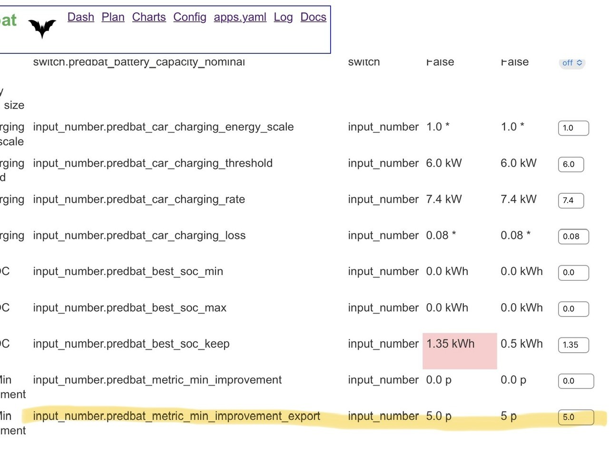Image resolution: width=609 pixels, height=456 pixels.
Task: Edit the metric_min_improvement 0.0 input field
Action: tap(576, 381)
